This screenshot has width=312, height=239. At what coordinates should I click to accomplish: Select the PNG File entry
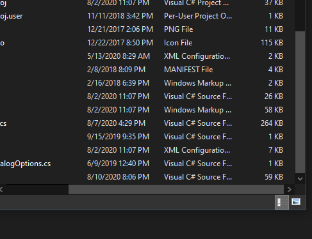(142, 29)
